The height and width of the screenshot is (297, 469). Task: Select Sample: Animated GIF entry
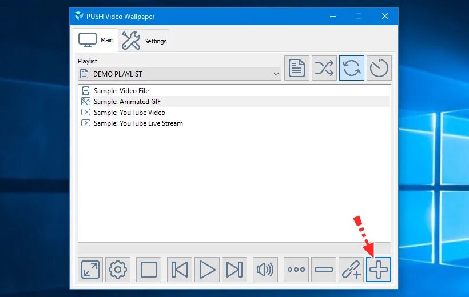pos(234,101)
